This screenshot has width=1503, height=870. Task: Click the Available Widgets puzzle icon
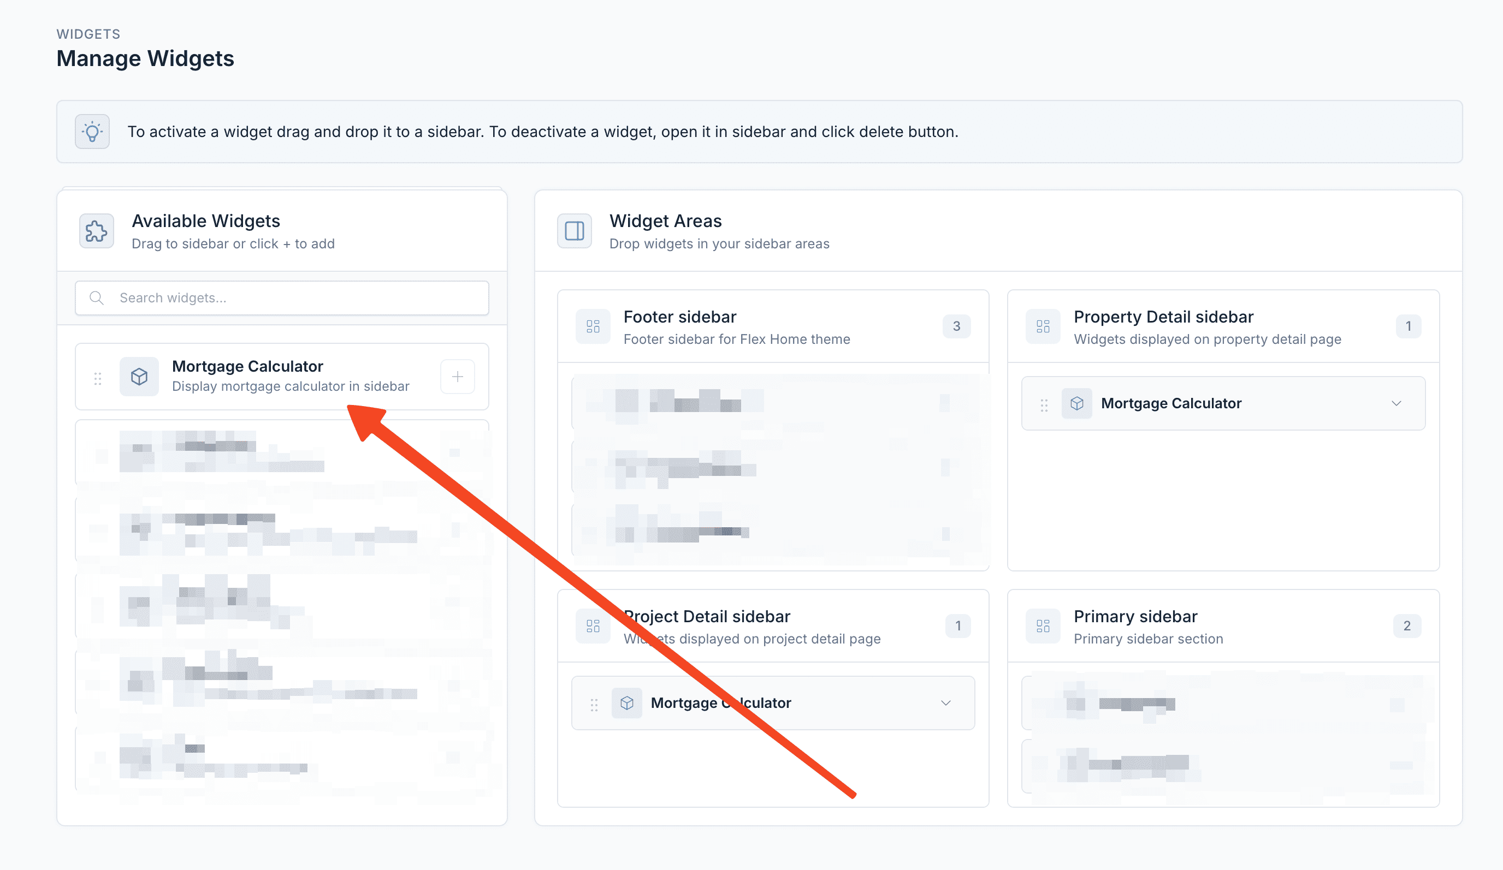[97, 231]
